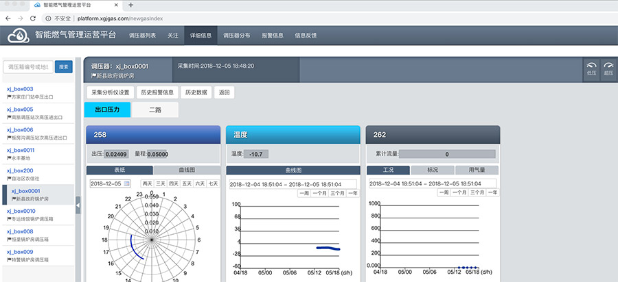Choose 一周 in the 温度 panel
The height and width of the screenshot is (282, 618).
point(304,193)
